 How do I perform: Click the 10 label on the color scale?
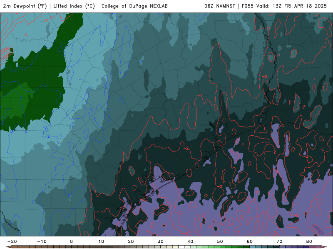tap(101, 242)
